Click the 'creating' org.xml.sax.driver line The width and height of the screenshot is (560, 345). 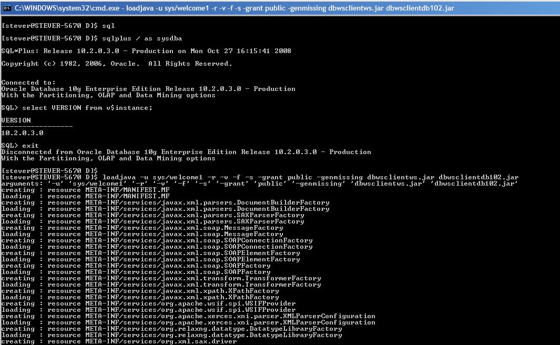pyautogui.click(x=119, y=342)
